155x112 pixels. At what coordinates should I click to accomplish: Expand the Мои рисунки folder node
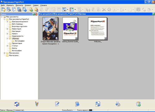click(4, 53)
